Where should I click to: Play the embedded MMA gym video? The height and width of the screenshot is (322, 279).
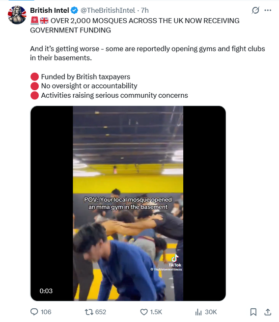click(128, 203)
